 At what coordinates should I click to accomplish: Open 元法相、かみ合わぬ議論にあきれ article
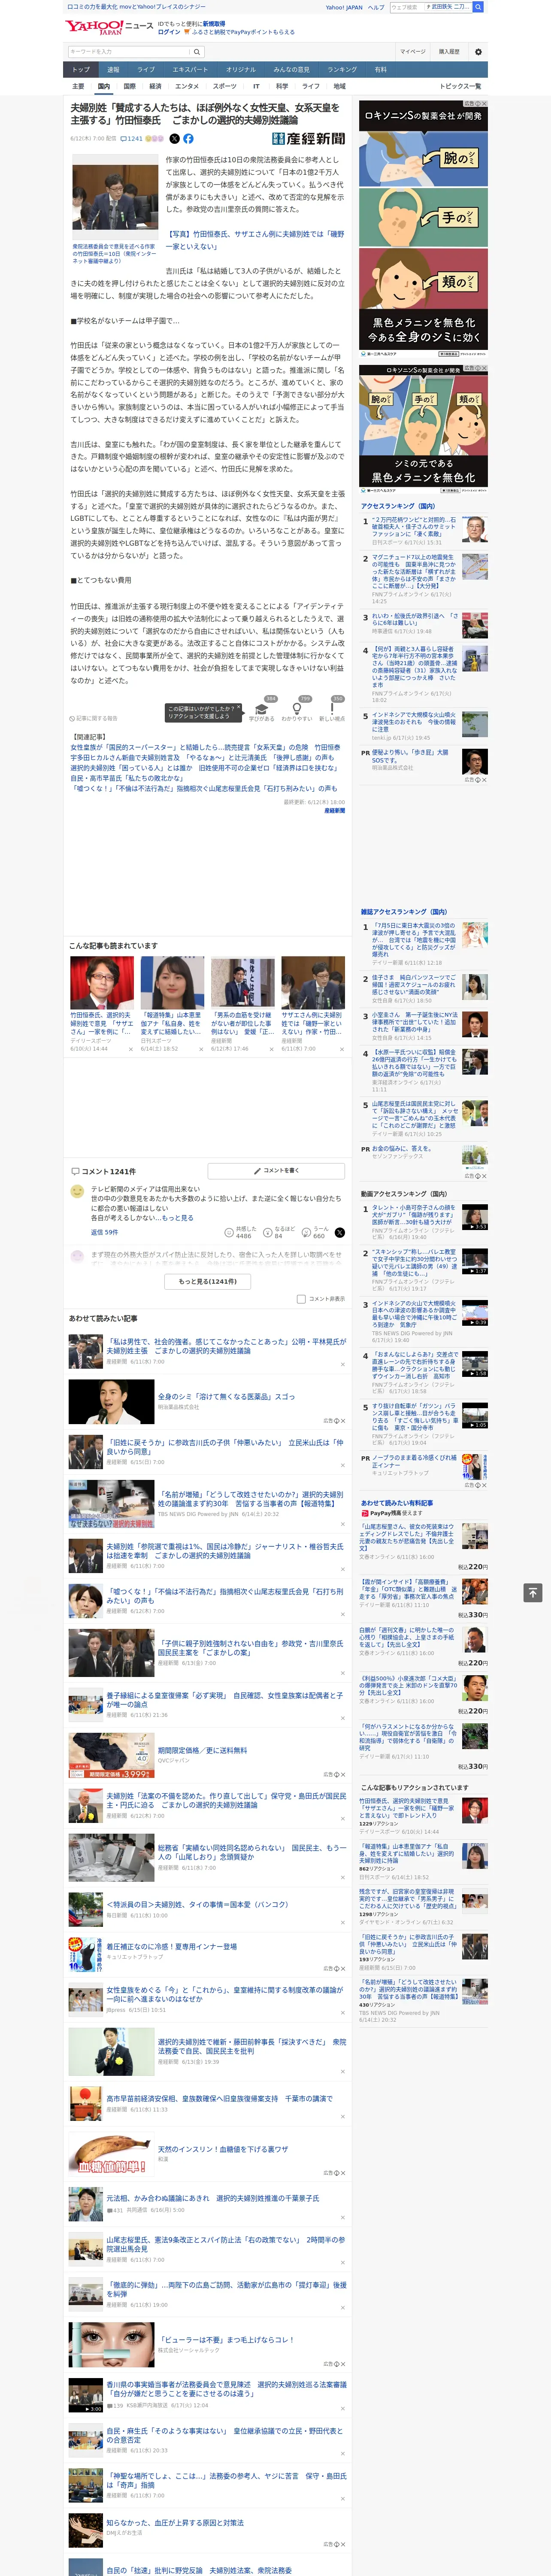(x=213, y=2199)
